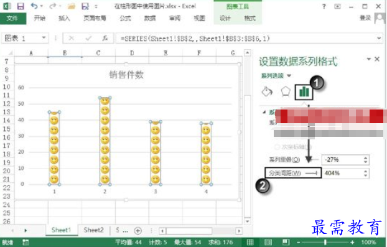Open the chart tools Design tab
Screen dimensions: 387x247
225,18
